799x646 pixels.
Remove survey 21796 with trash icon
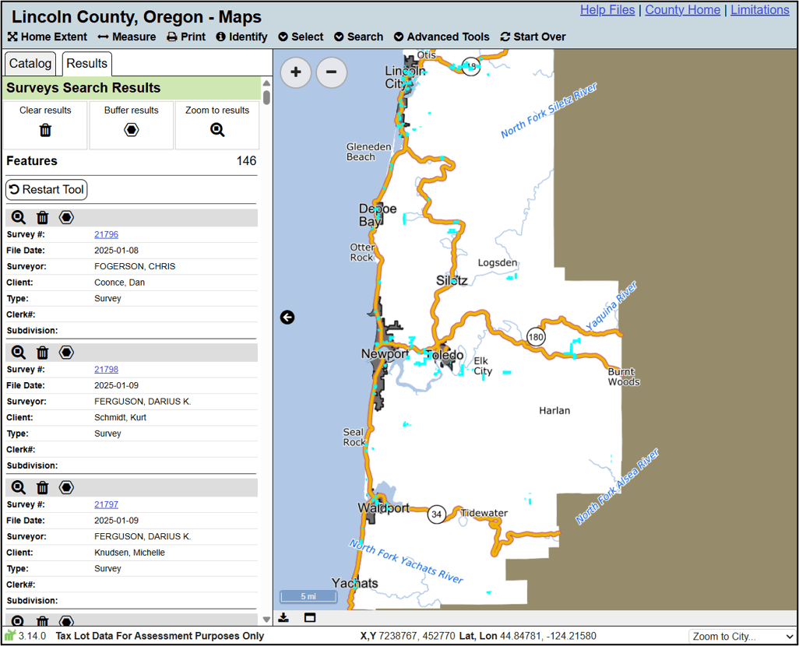[x=42, y=218]
